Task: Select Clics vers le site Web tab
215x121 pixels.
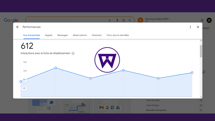Action: [x=118, y=35]
